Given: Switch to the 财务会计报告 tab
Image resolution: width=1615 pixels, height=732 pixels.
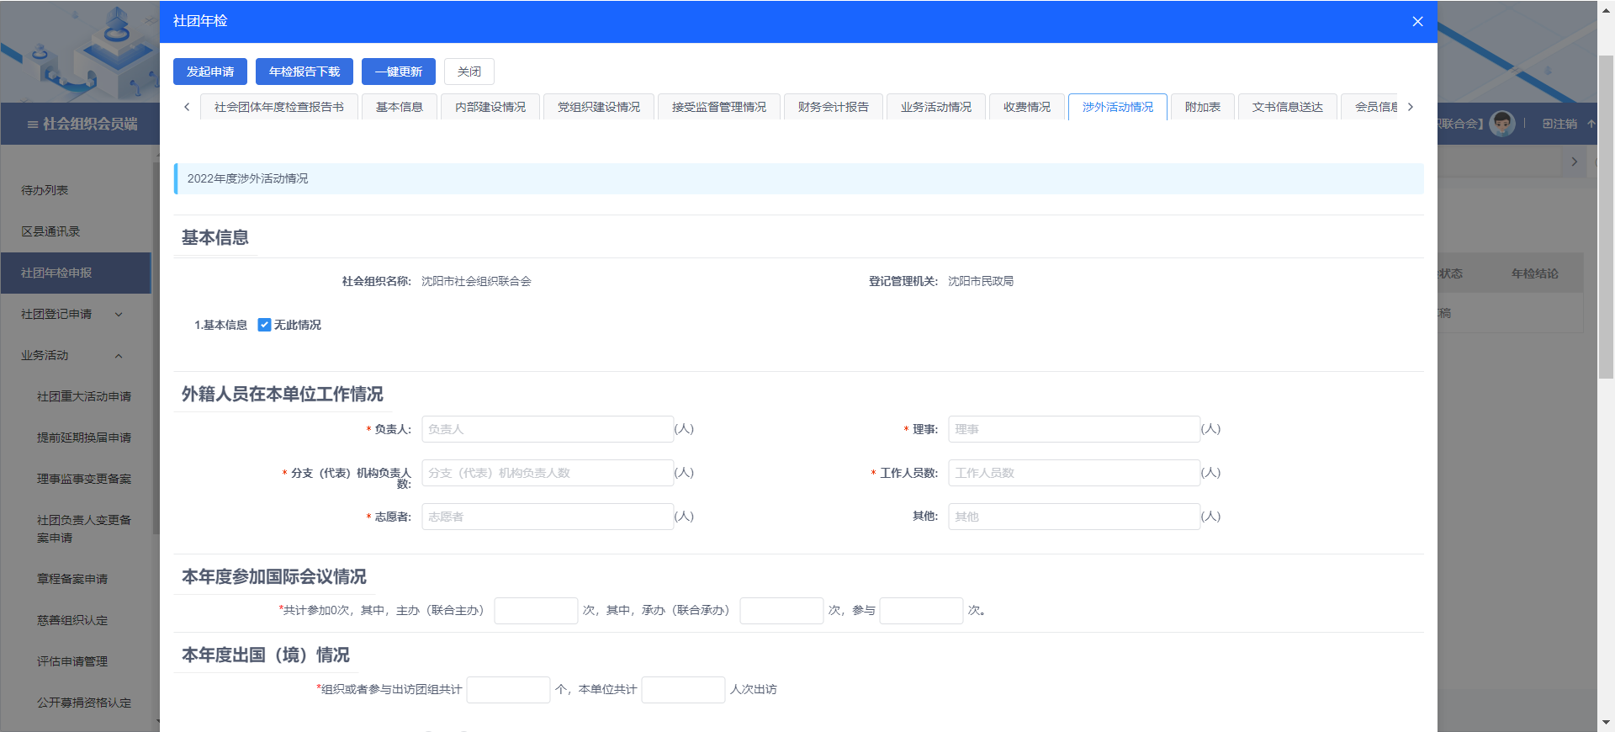Looking at the screenshot, I should 833,107.
